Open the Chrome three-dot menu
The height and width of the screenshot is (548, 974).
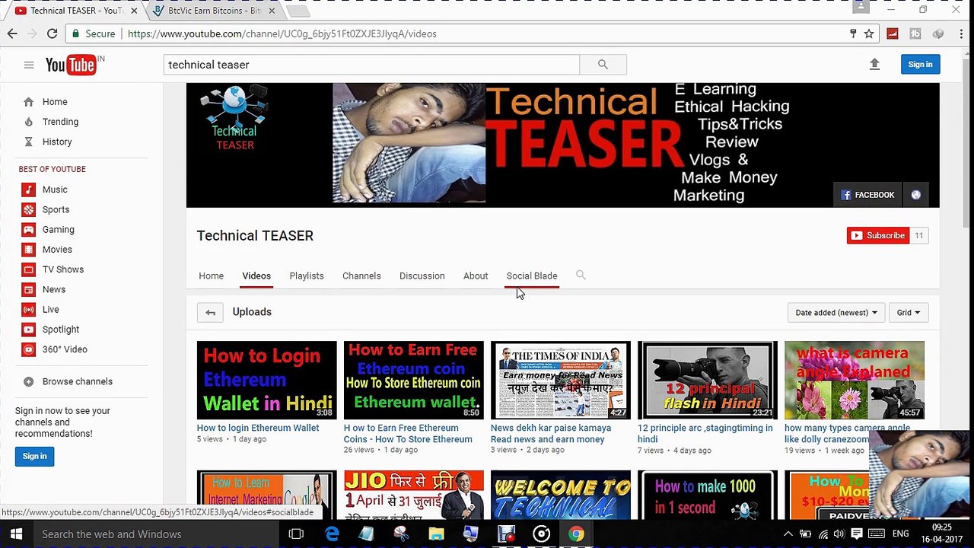pos(961,33)
